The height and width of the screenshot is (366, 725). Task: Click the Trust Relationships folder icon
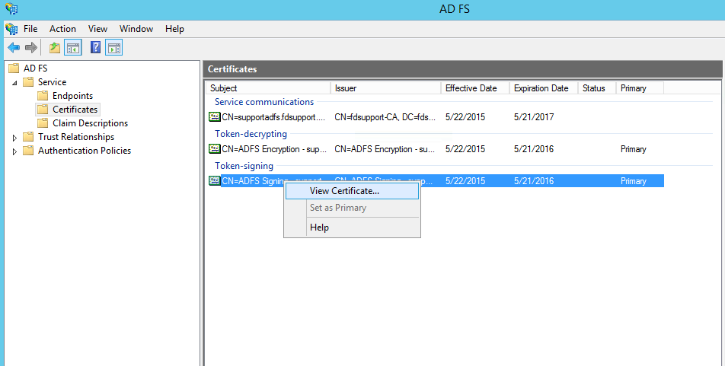(x=28, y=137)
